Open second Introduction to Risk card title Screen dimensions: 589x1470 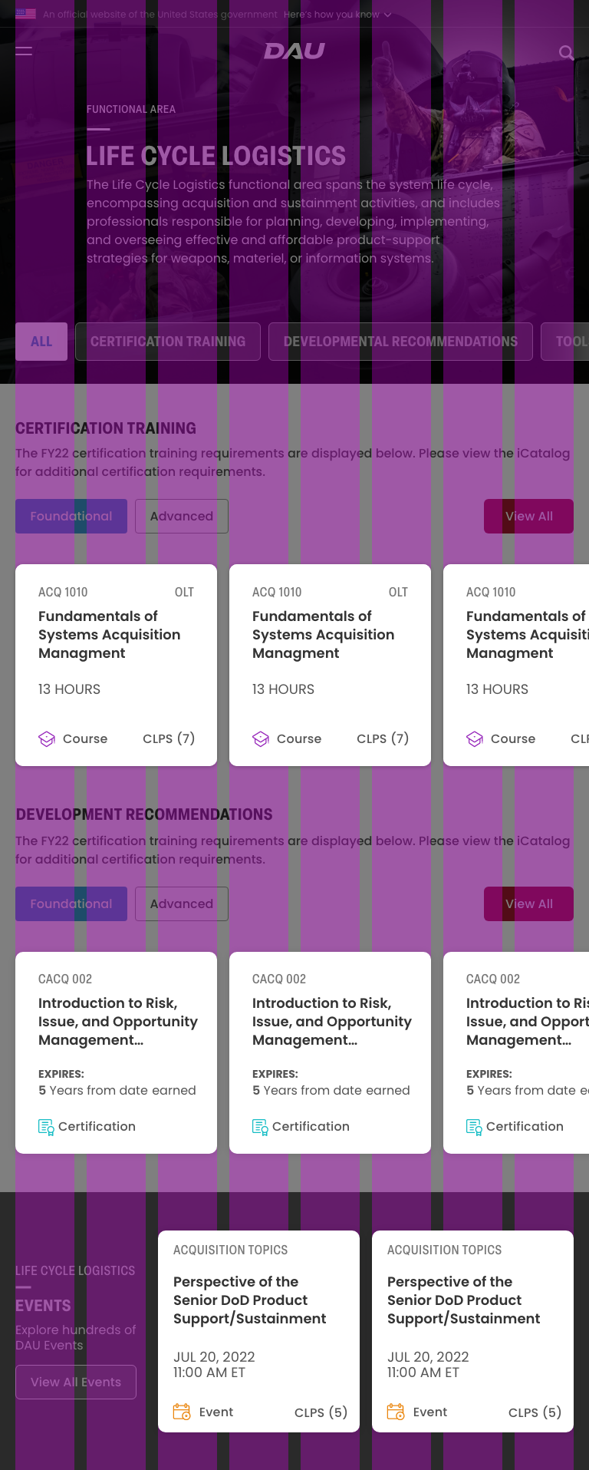point(332,1022)
